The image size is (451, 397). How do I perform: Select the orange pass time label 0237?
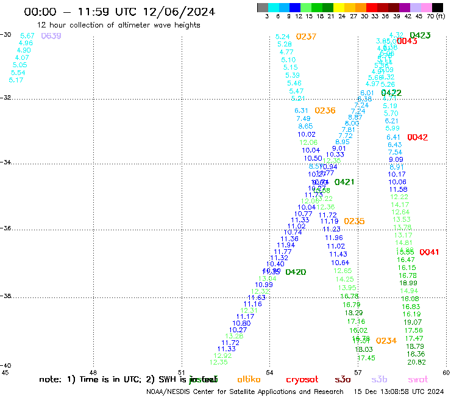coord(306,37)
